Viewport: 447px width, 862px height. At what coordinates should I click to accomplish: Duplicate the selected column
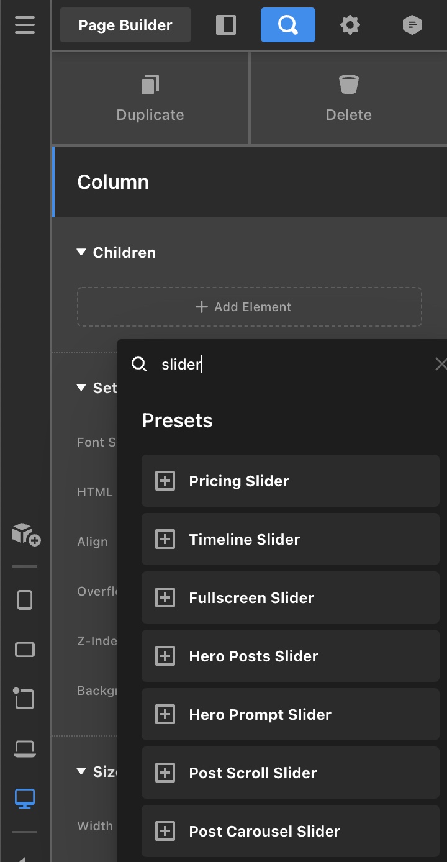click(x=150, y=98)
